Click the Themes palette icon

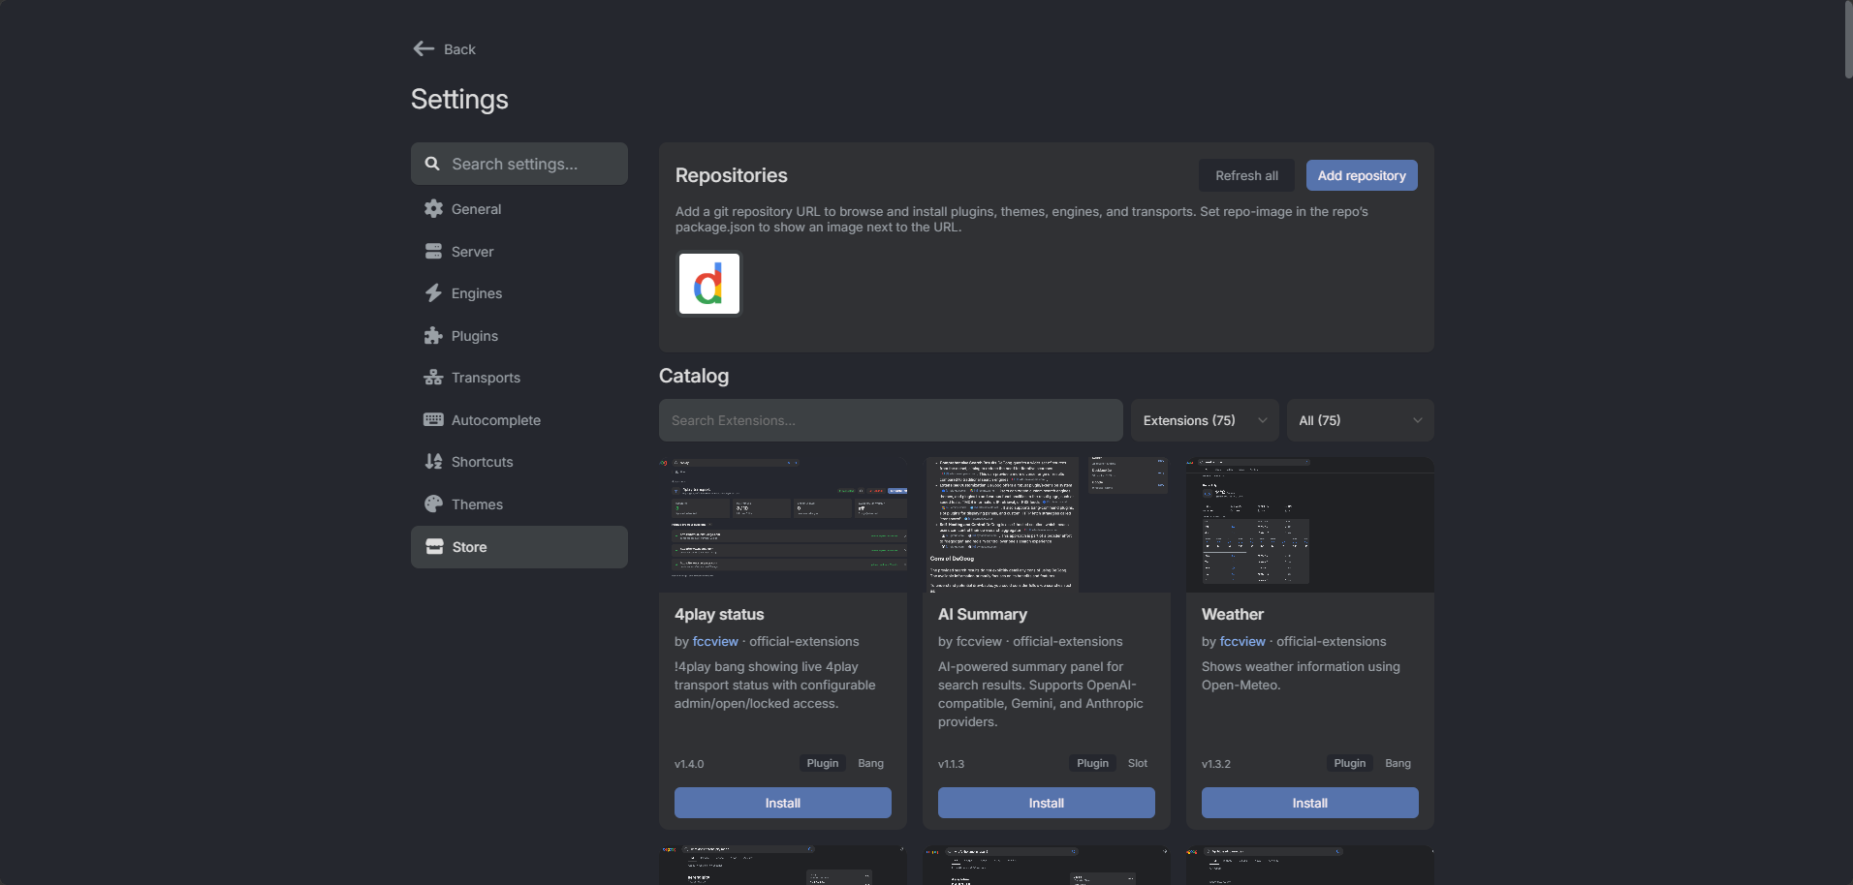pos(433,504)
